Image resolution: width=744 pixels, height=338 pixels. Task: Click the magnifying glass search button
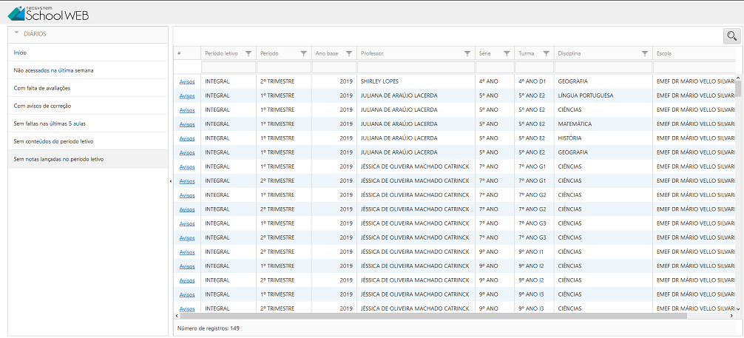point(731,36)
